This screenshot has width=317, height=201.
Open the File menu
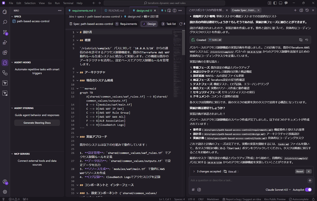click(11, 3)
